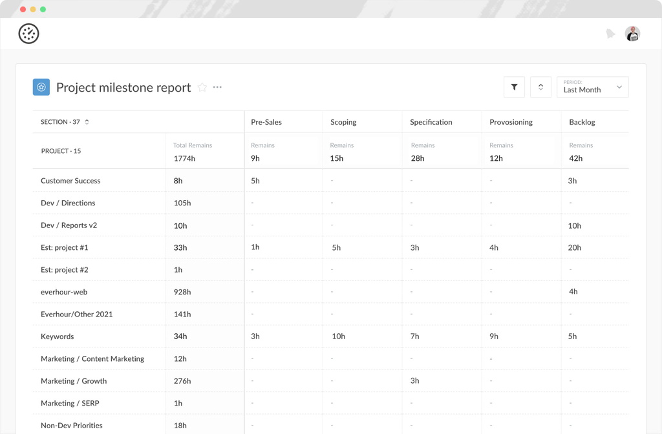Open the profile avatar menu
This screenshot has width=662, height=434.
(632, 33)
